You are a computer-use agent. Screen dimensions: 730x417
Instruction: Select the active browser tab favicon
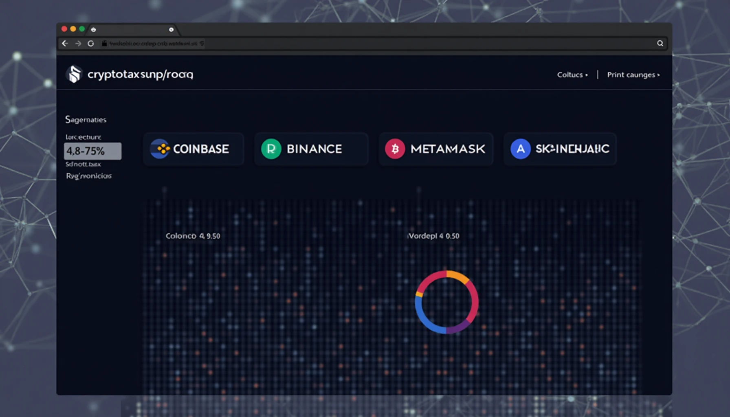[x=93, y=29]
